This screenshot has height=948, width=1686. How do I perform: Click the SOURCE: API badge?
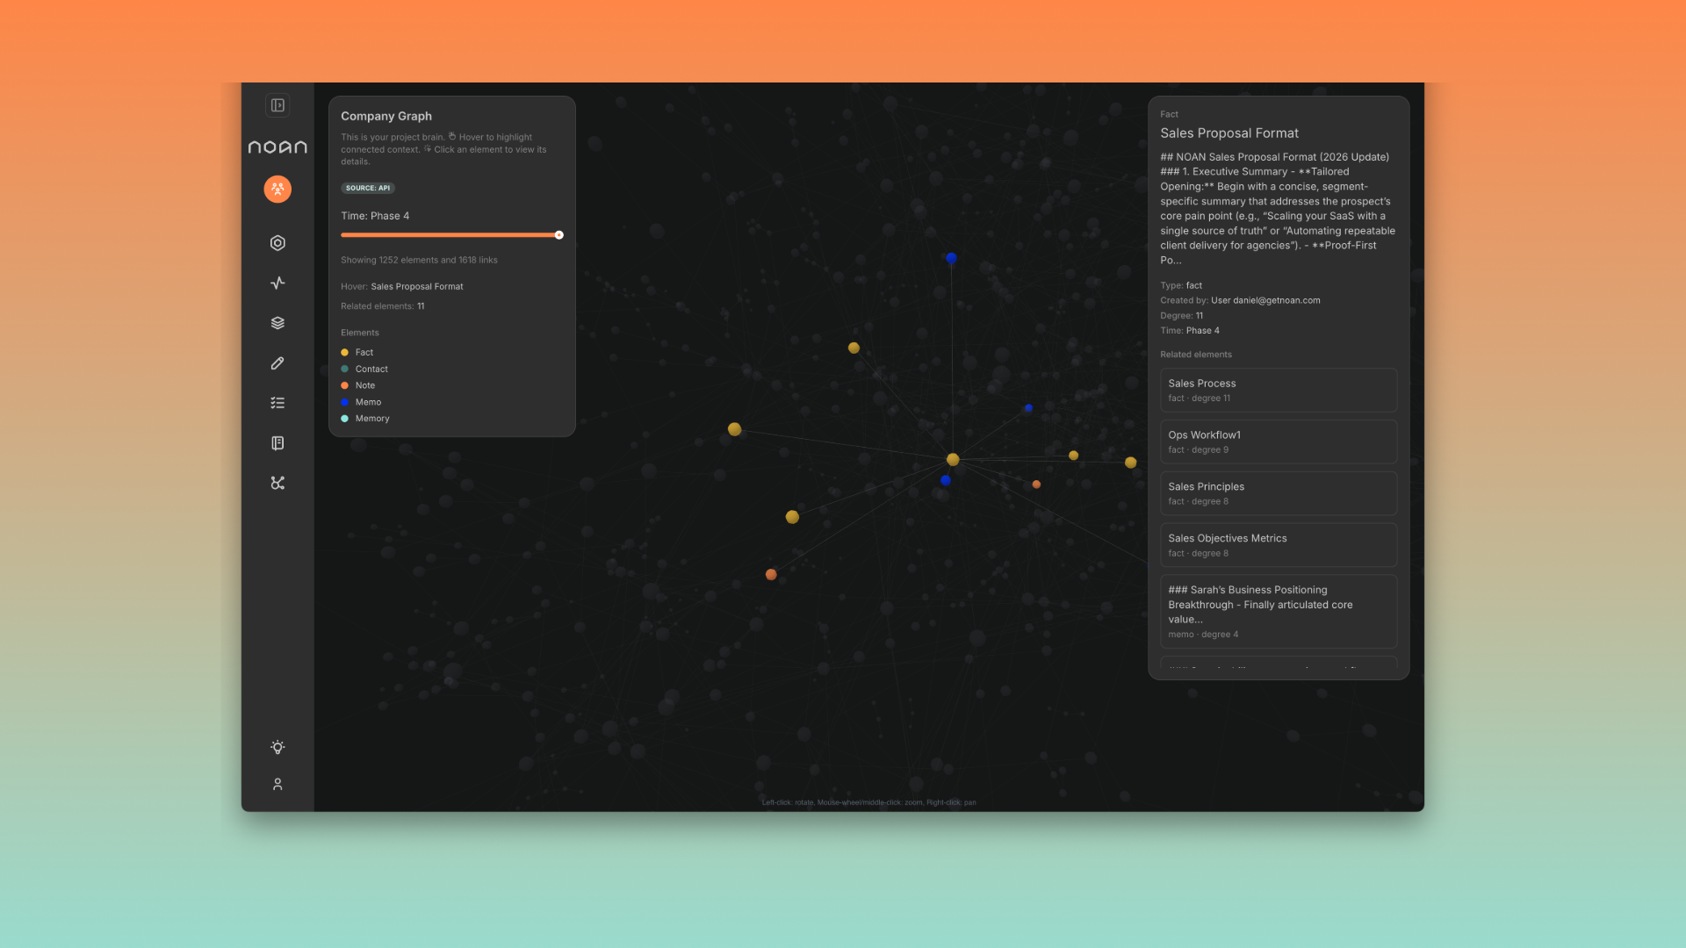click(x=367, y=188)
